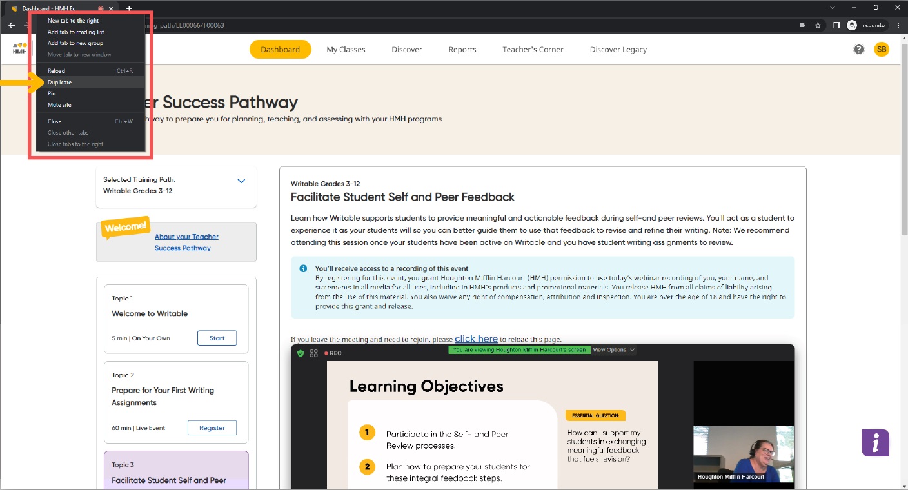Click the gallery view icon in the meeting toolbar
This screenshot has width=908, height=490.
point(314,353)
